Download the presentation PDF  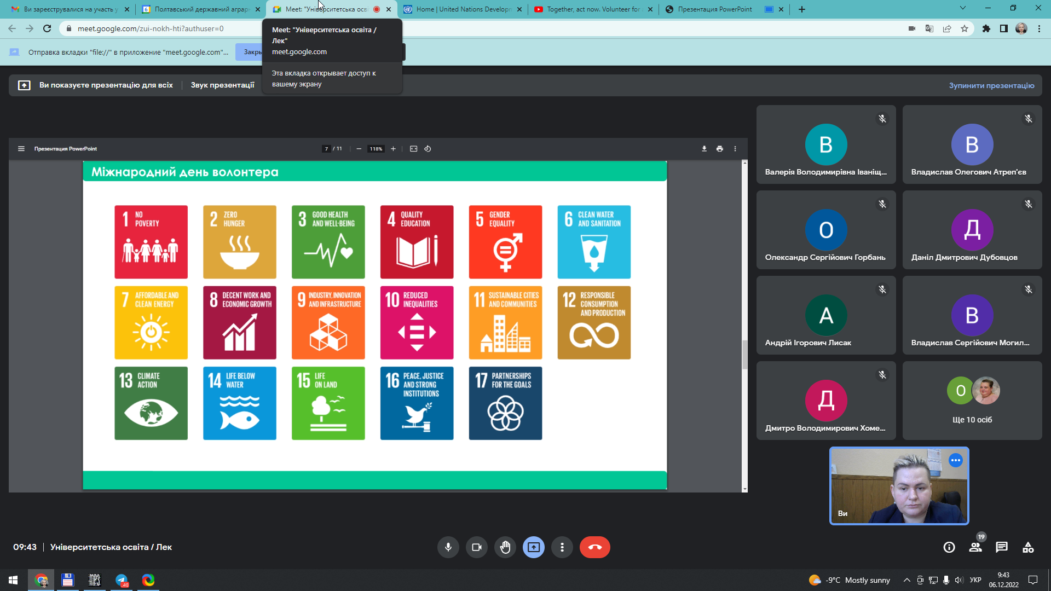click(x=704, y=149)
